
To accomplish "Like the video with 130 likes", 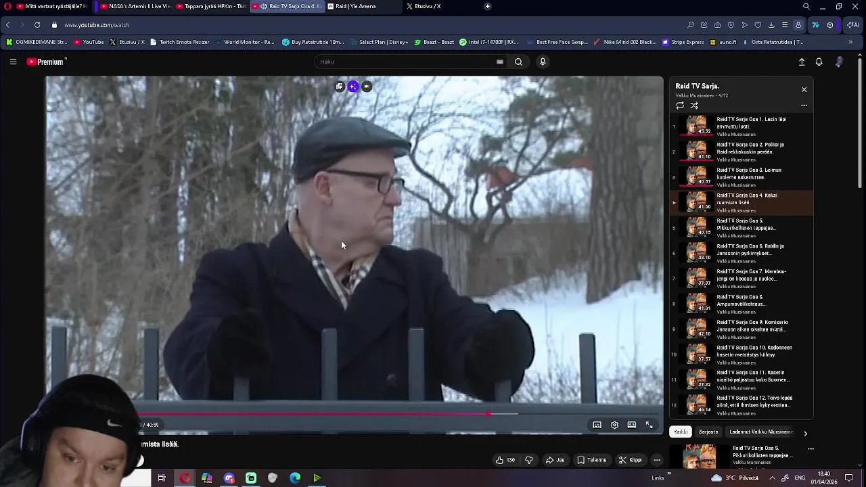I will (x=505, y=460).
